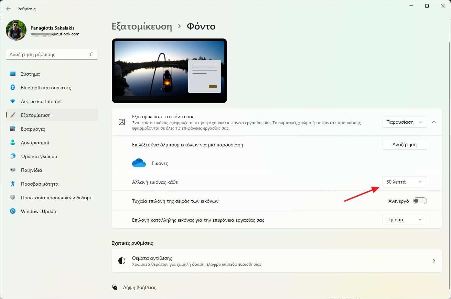Image resolution: width=451 pixels, height=299 pixels.
Task: Collapse the Εξατομικεύστε το φόντο σας section
Action: [434, 122]
